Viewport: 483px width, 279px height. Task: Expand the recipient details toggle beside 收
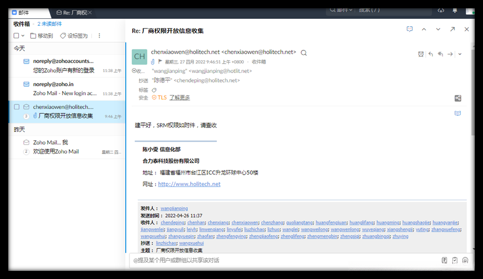point(134,71)
